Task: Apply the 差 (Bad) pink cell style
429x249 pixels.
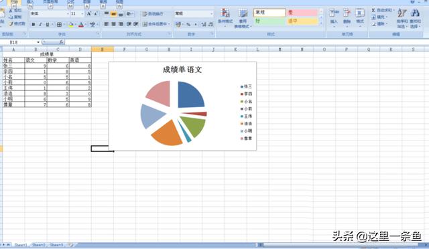Action: tap(302, 13)
